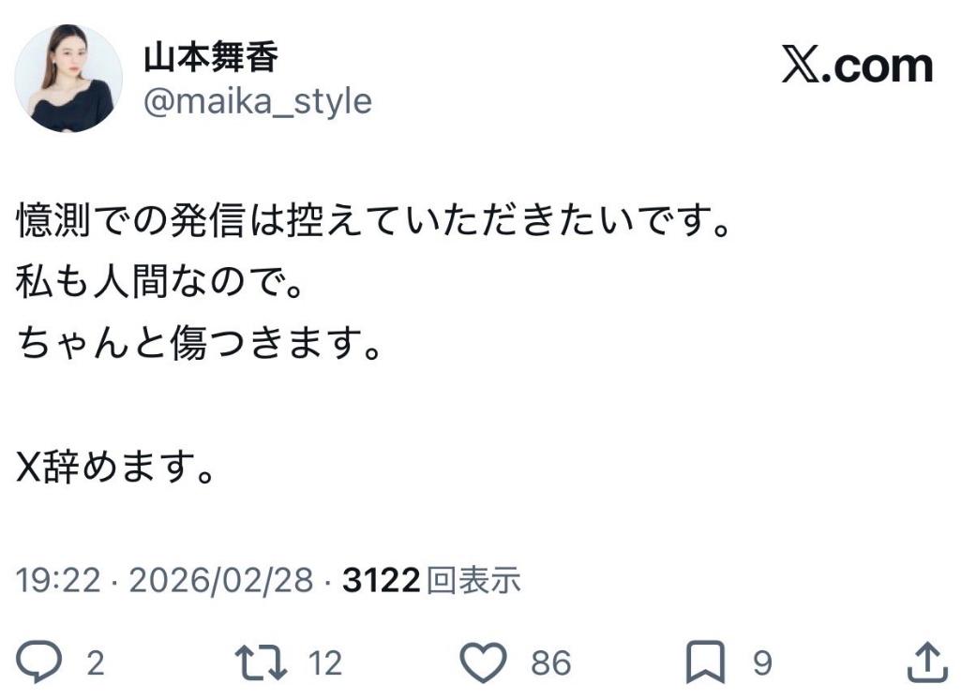
Task: View the 3122 回表示 view count
Action: [431, 581]
